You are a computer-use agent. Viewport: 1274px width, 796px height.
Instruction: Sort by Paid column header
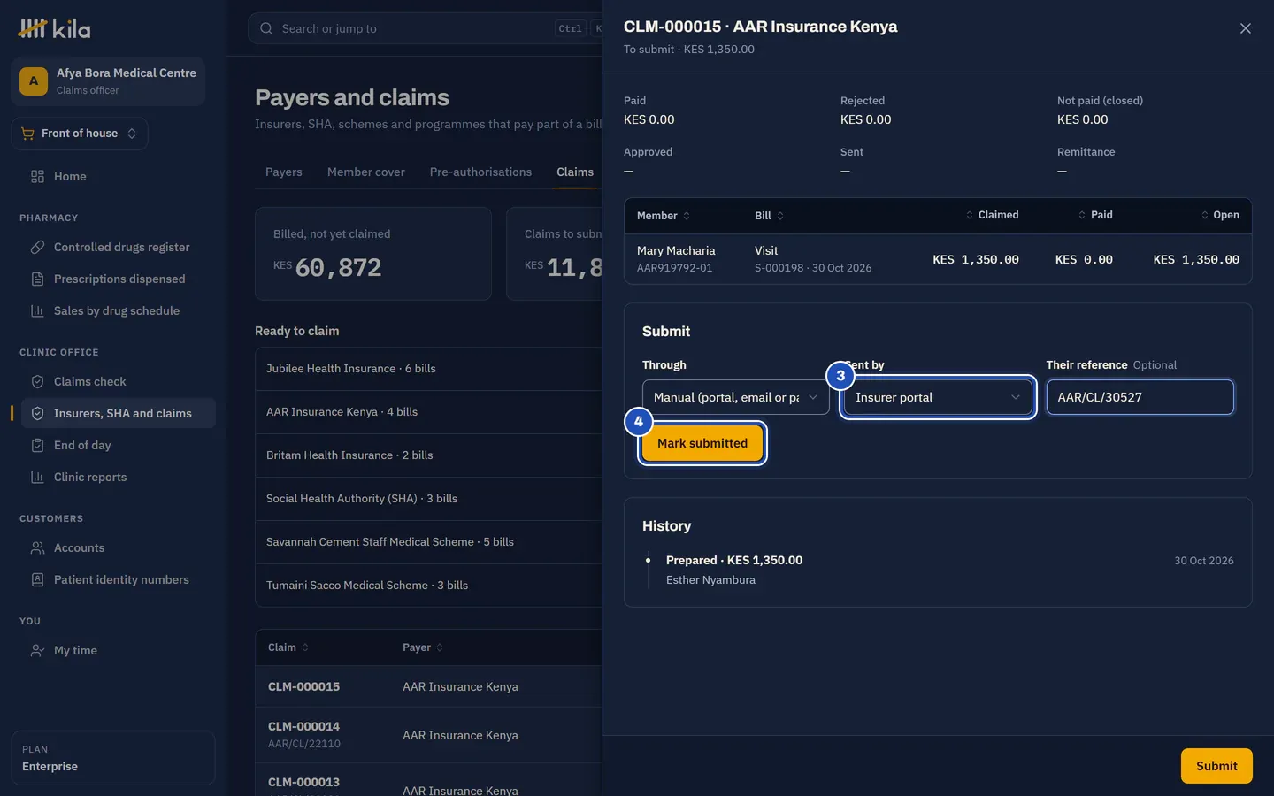click(1095, 215)
